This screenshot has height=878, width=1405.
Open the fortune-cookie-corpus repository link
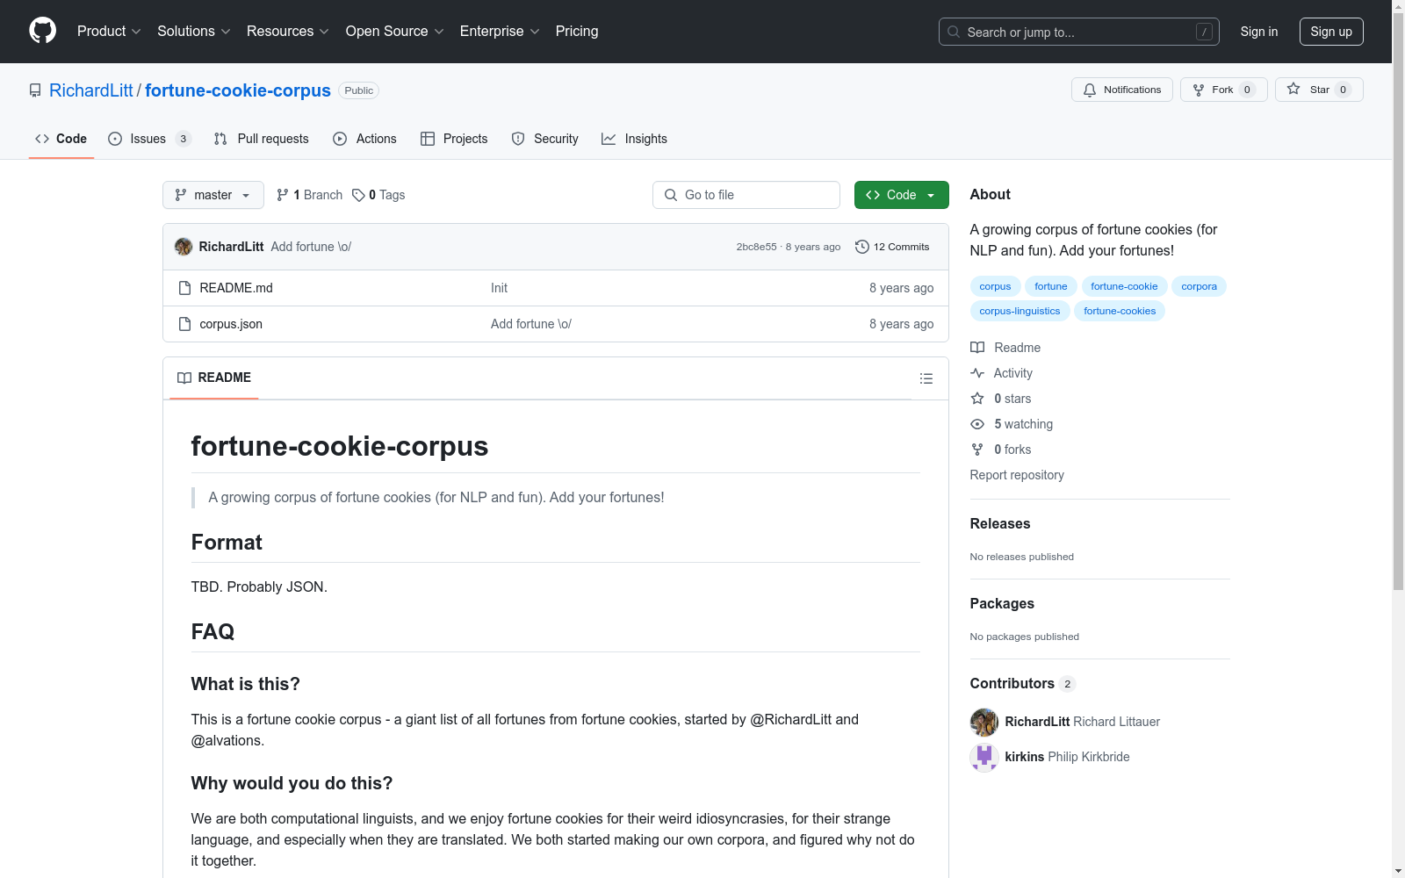pyautogui.click(x=238, y=90)
